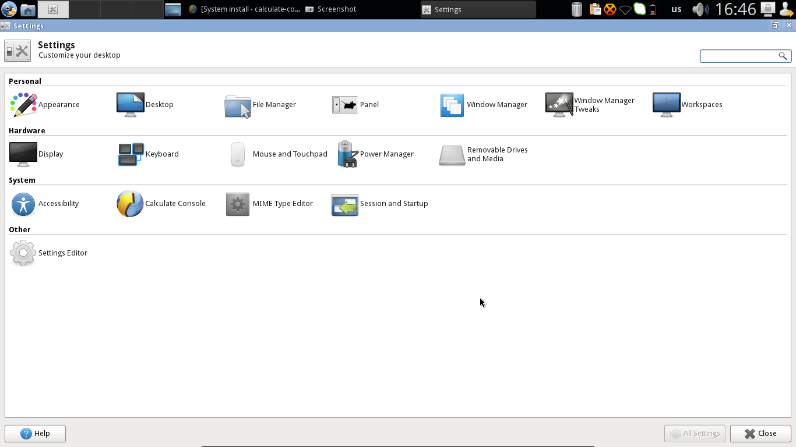
Task: Click inside the search field
Action: (x=740, y=56)
